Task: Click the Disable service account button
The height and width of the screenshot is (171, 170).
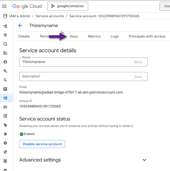Action: (42, 144)
